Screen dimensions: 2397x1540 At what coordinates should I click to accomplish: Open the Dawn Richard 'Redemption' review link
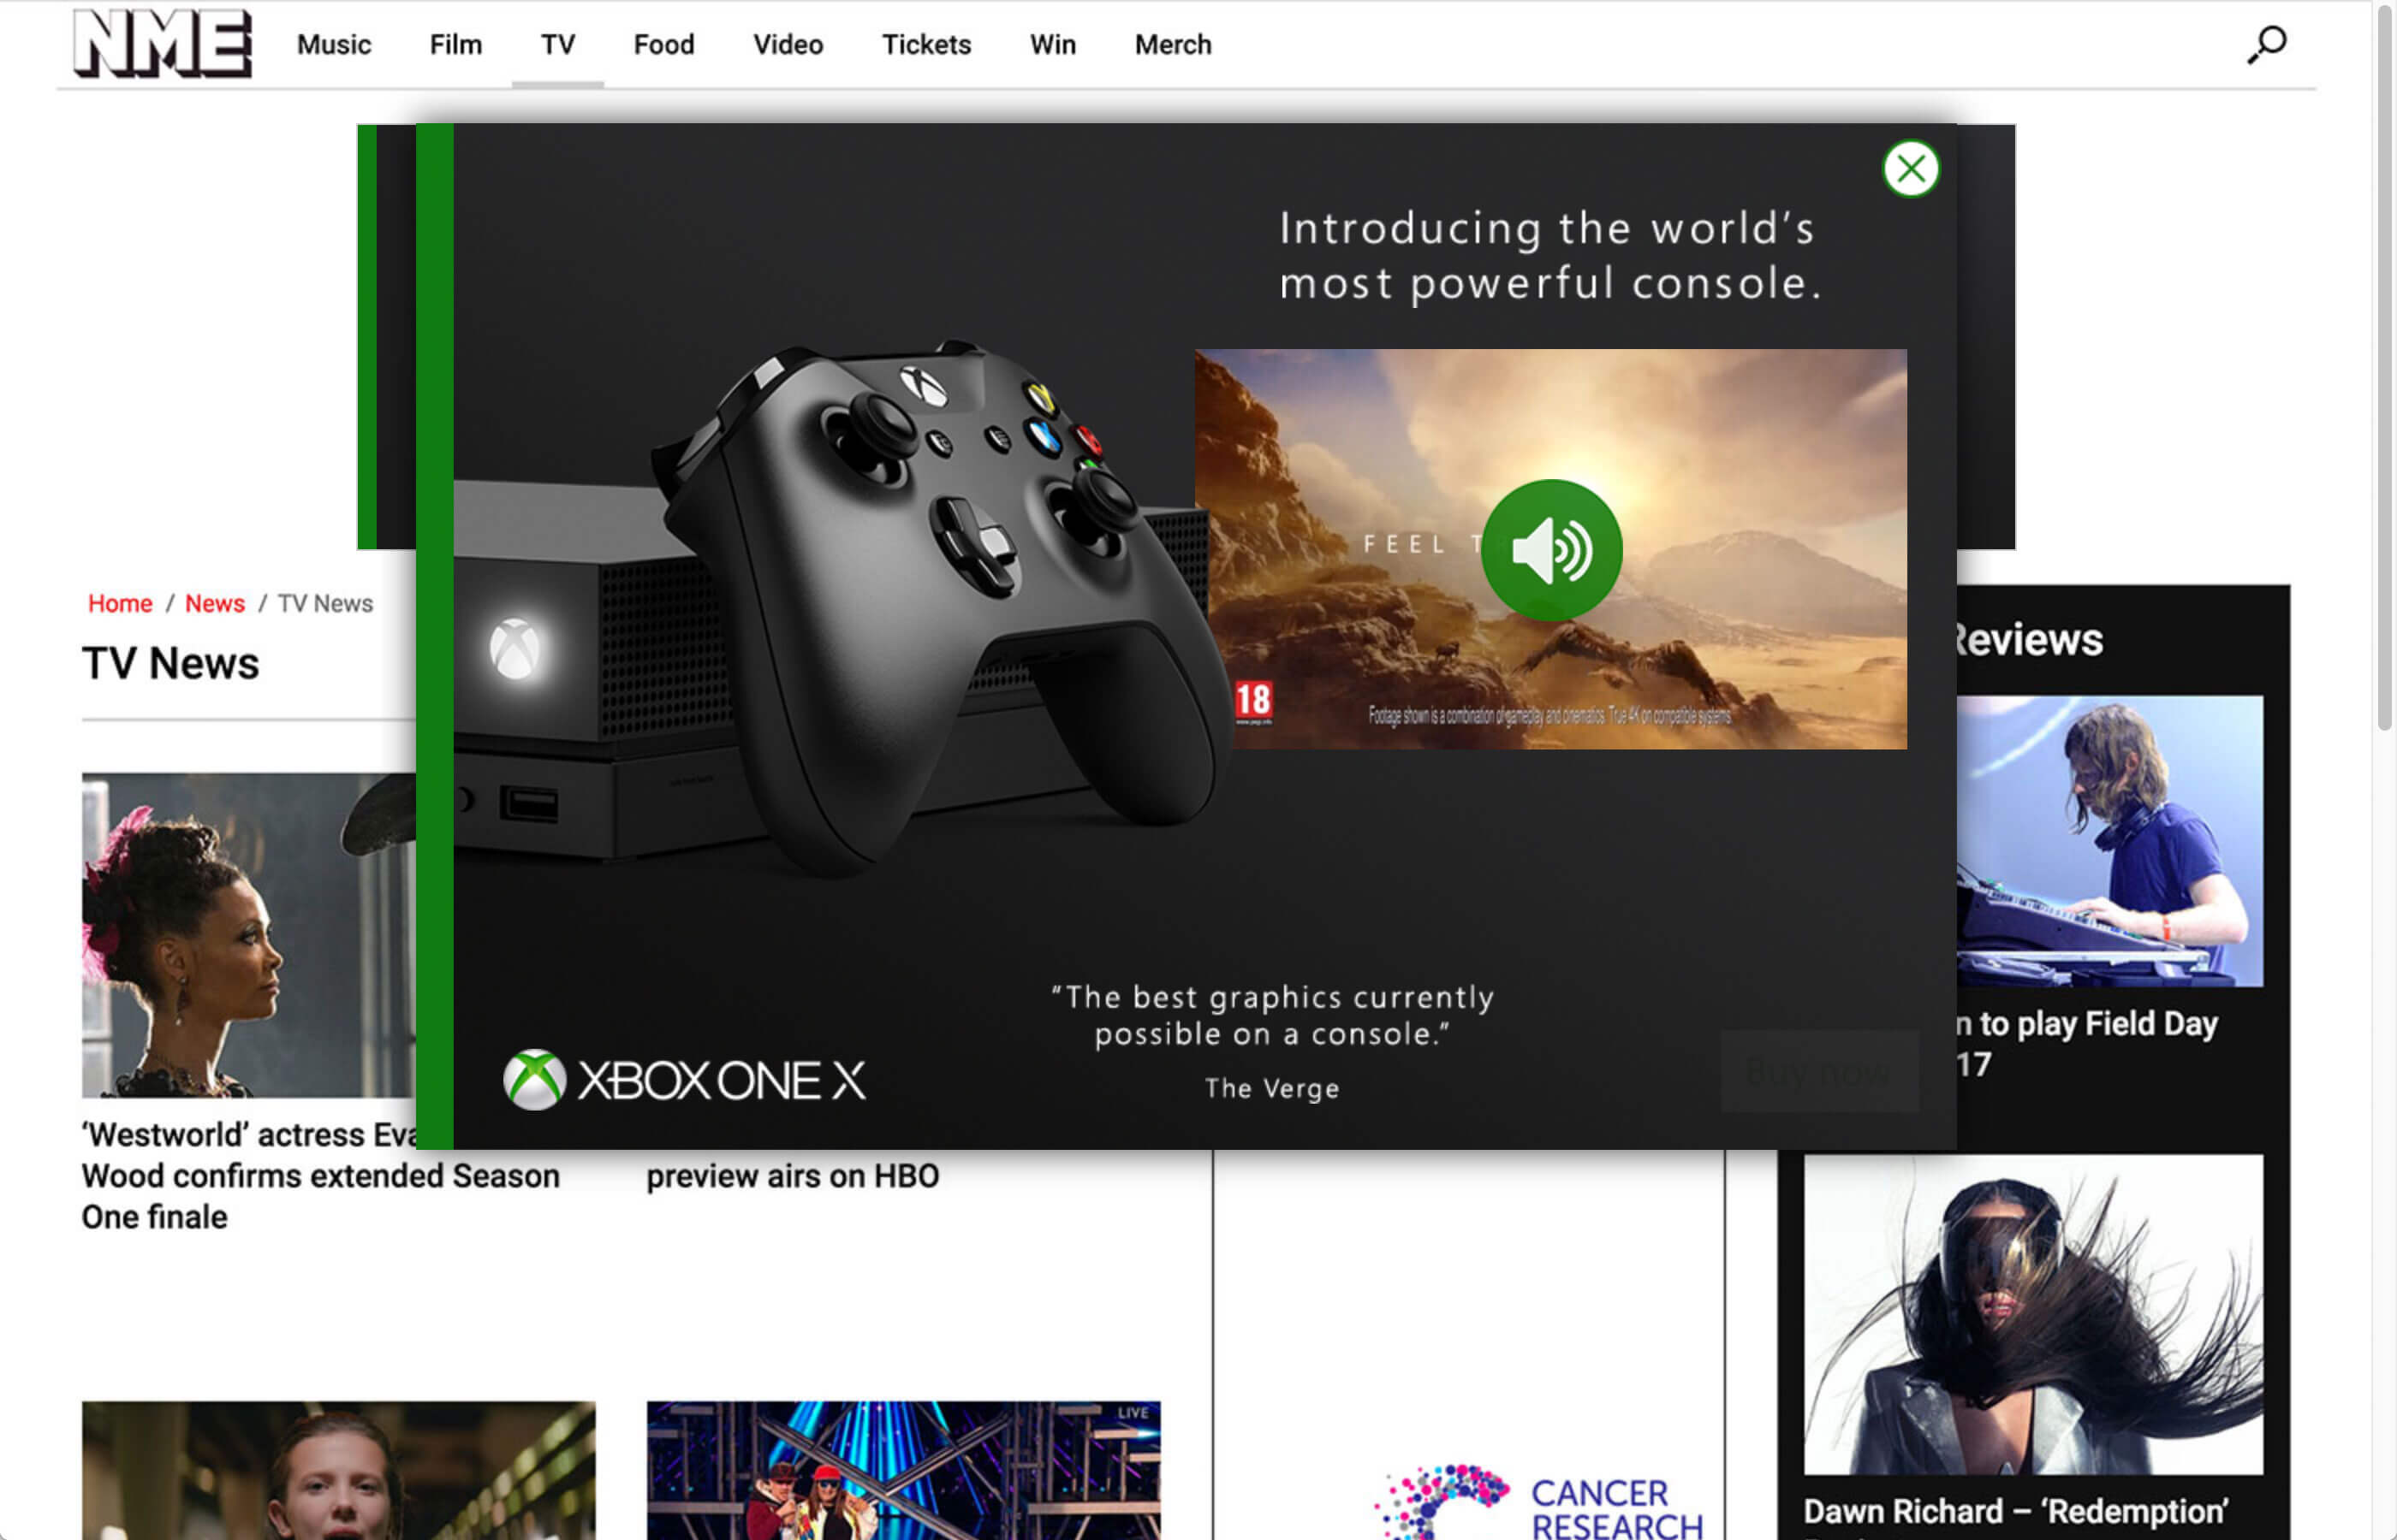tap(2016, 1512)
